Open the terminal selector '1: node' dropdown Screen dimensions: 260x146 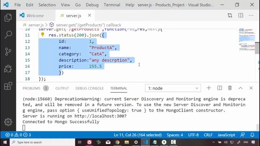pyautogui.click(x=173, y=88)
